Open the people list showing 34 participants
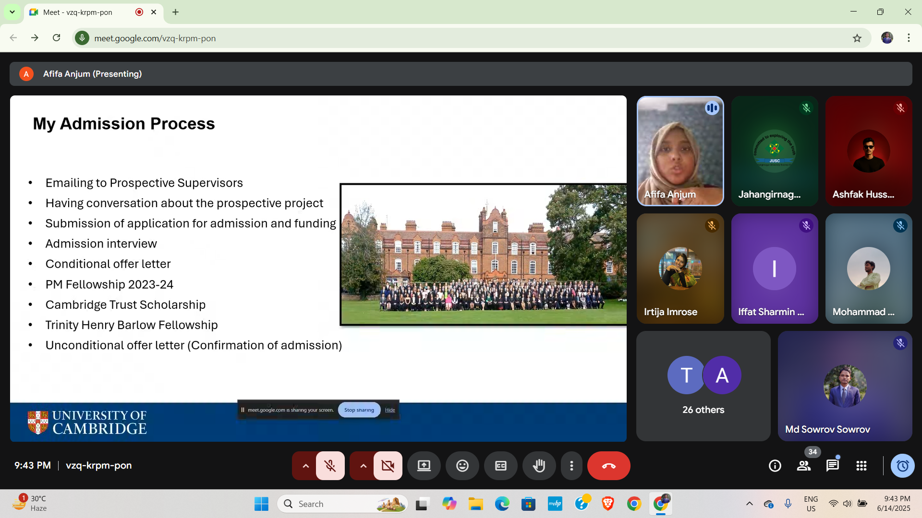The height and width of the screenshot is (518, 922). point(804,466)
